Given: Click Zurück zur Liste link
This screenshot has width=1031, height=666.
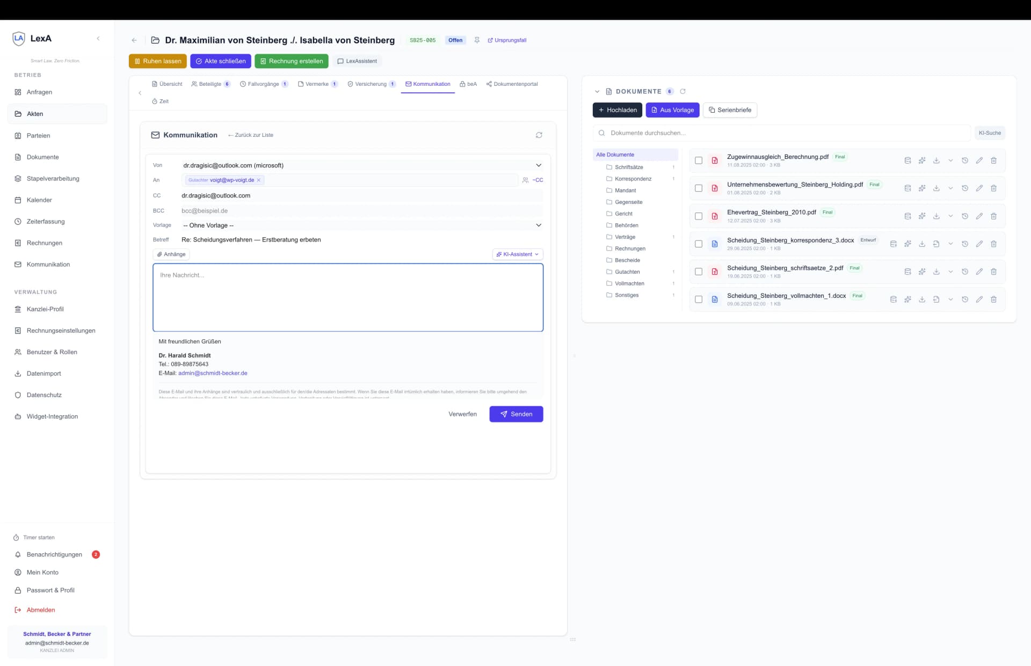Looking at the screenshot, I should pyautogui.click(x=251, y=135).
